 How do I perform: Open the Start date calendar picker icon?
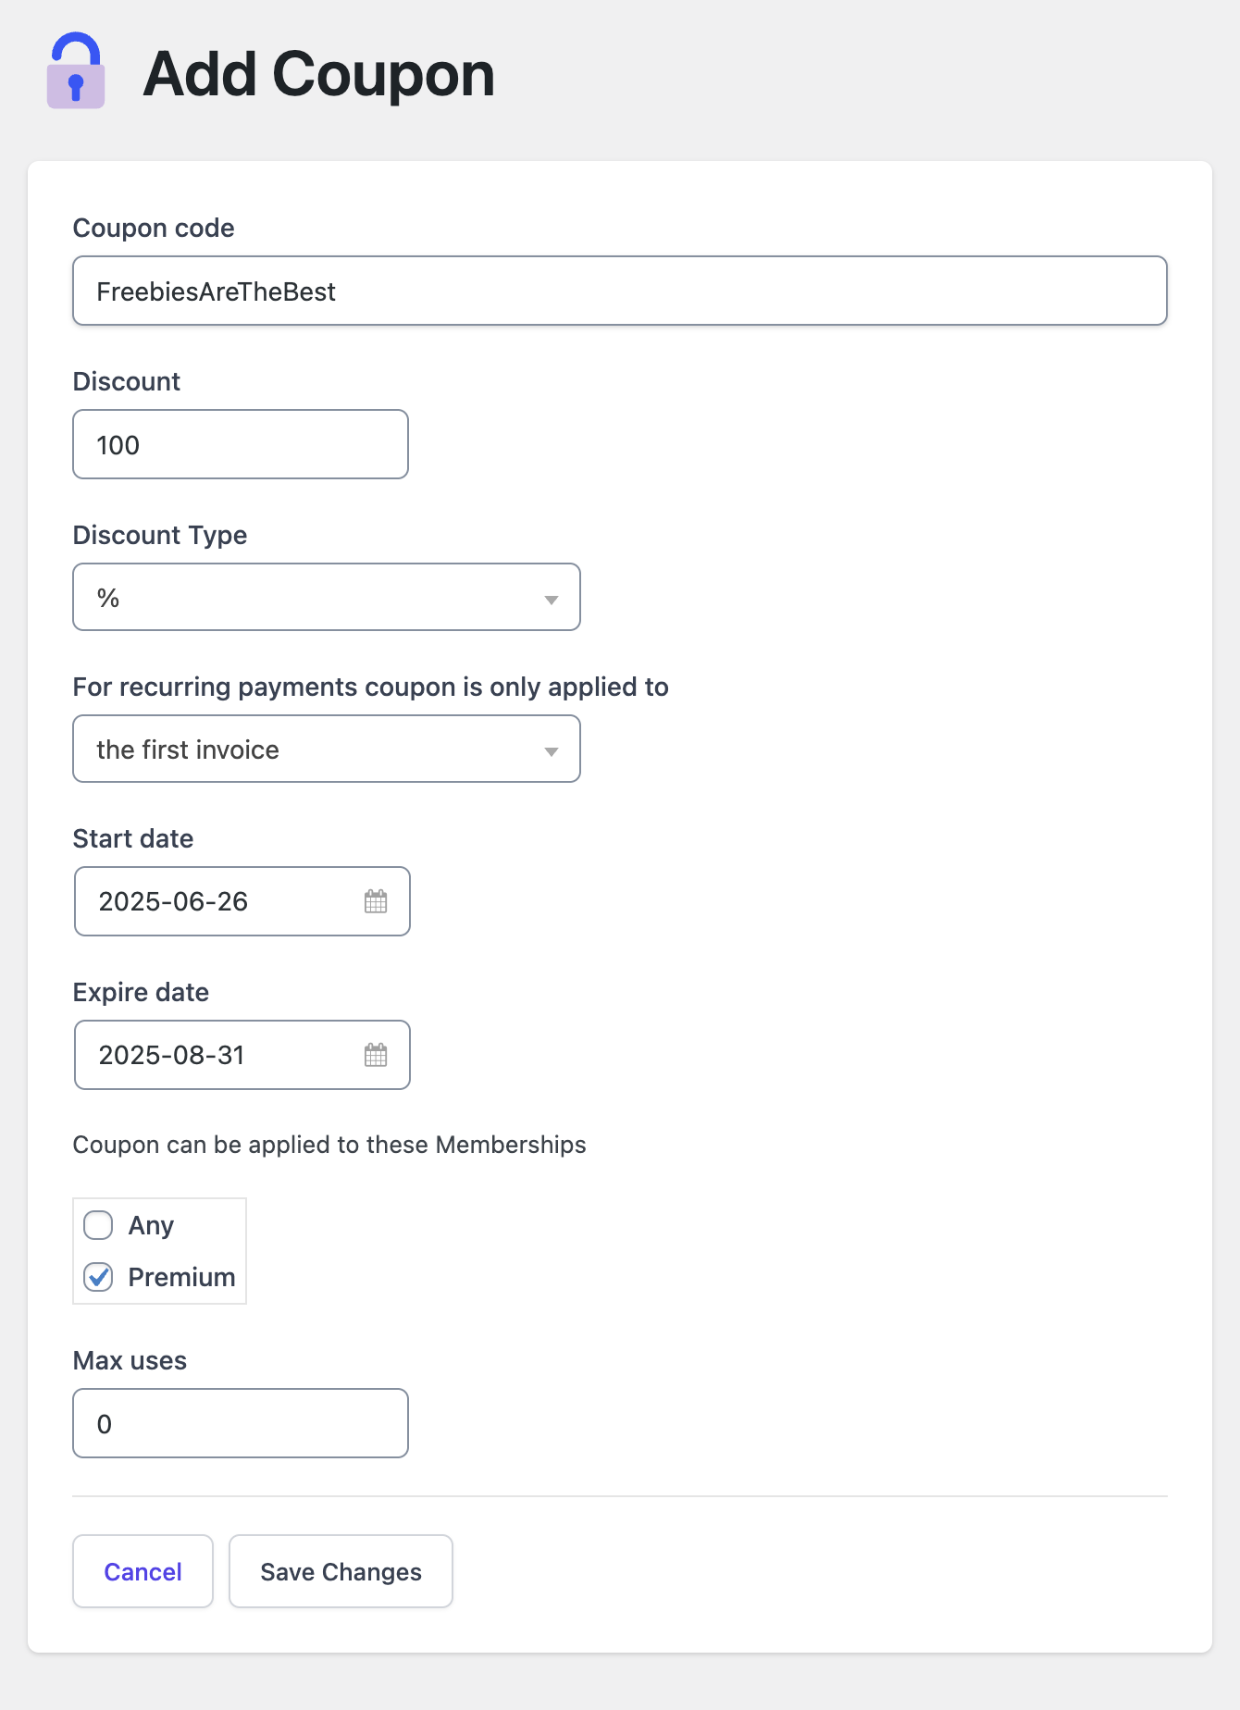[376, 901]
